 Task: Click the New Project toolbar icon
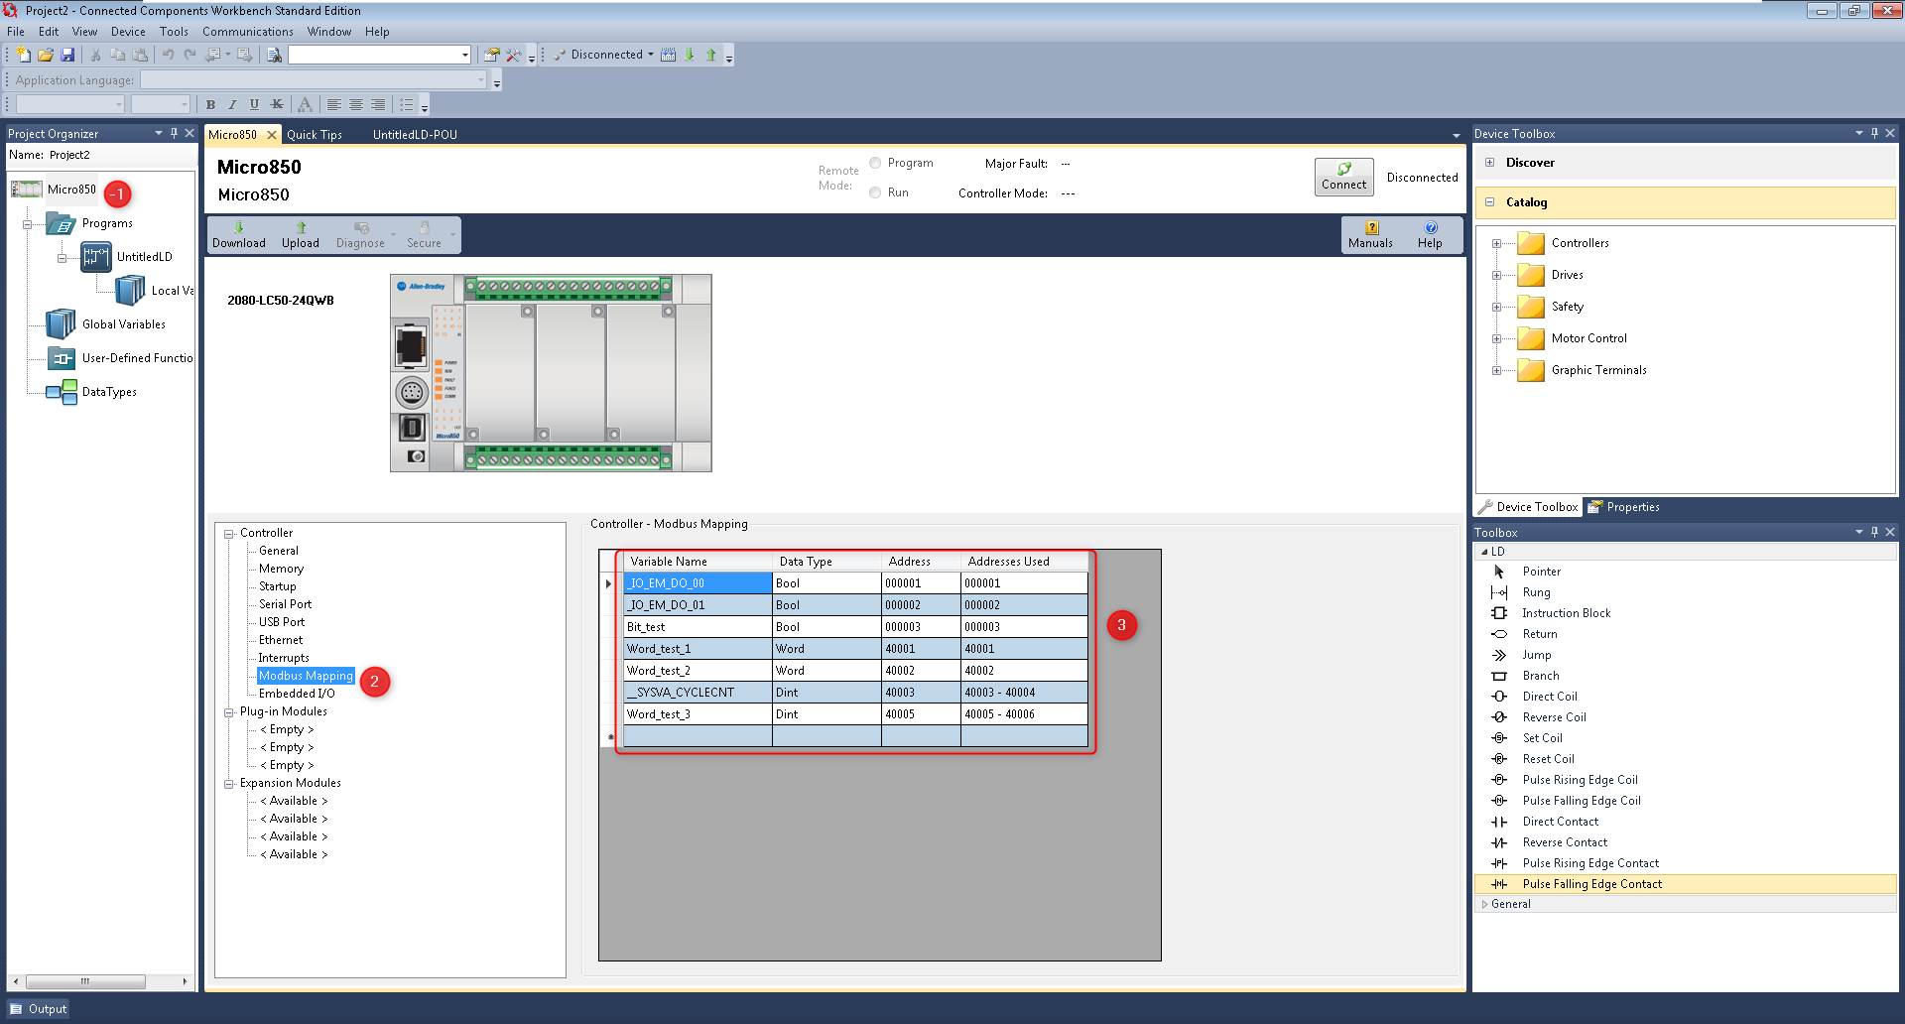pyautogui.click(x=24, y=55)
